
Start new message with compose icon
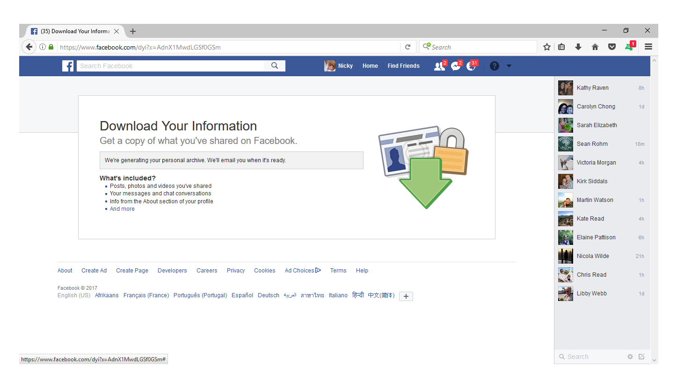pos(641,357)
